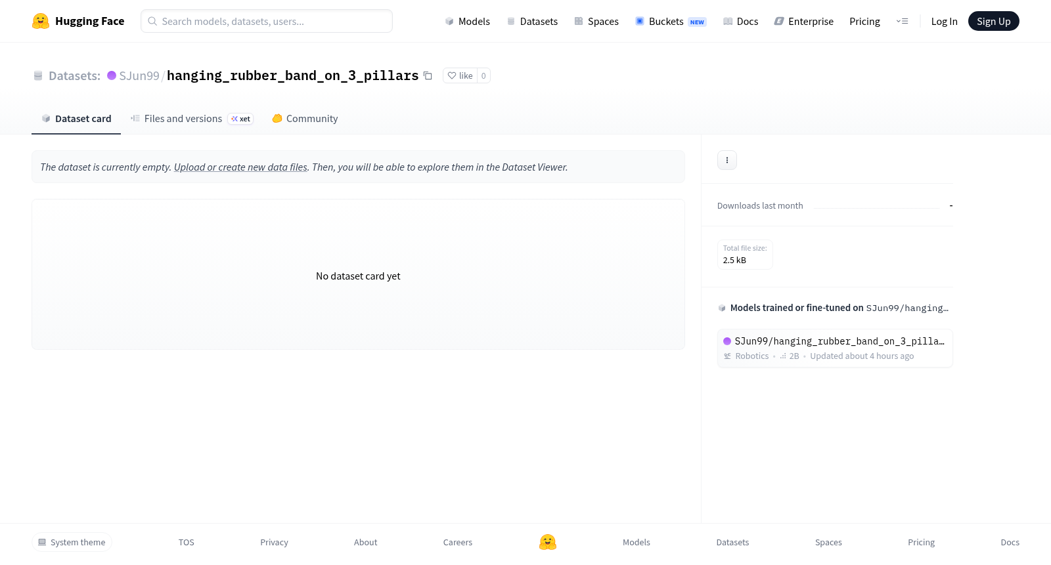Copy dataset name using the copy icon

pyautogui.click(x=428, y=75)
